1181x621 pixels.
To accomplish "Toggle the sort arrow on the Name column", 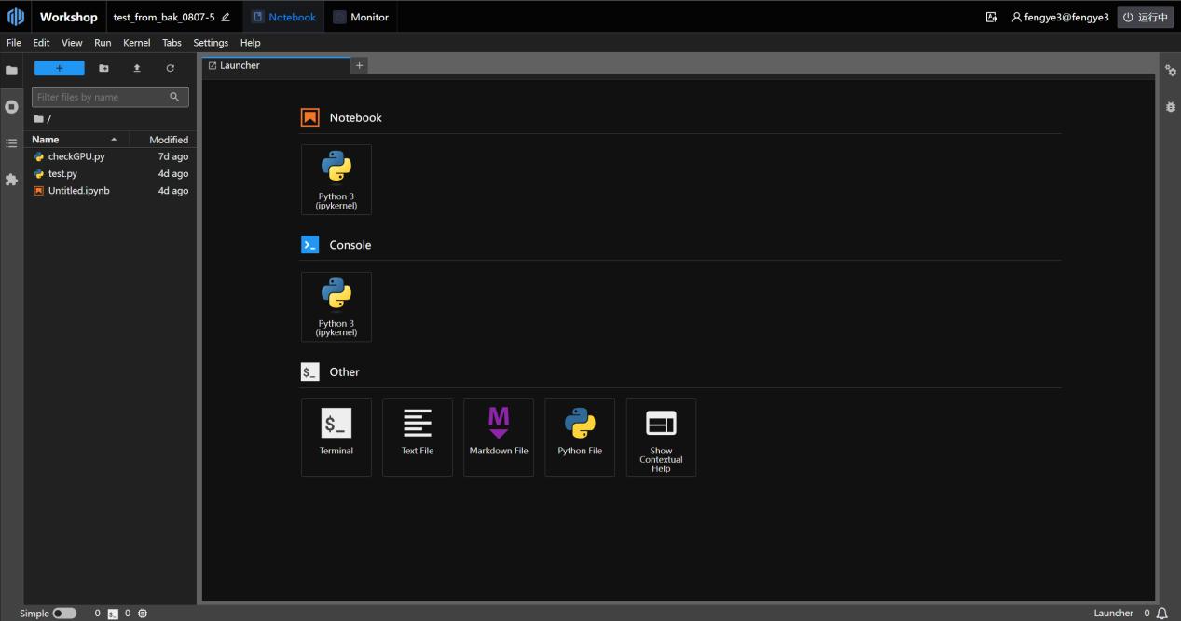I will pyautogui.click(x=114, y=140).
